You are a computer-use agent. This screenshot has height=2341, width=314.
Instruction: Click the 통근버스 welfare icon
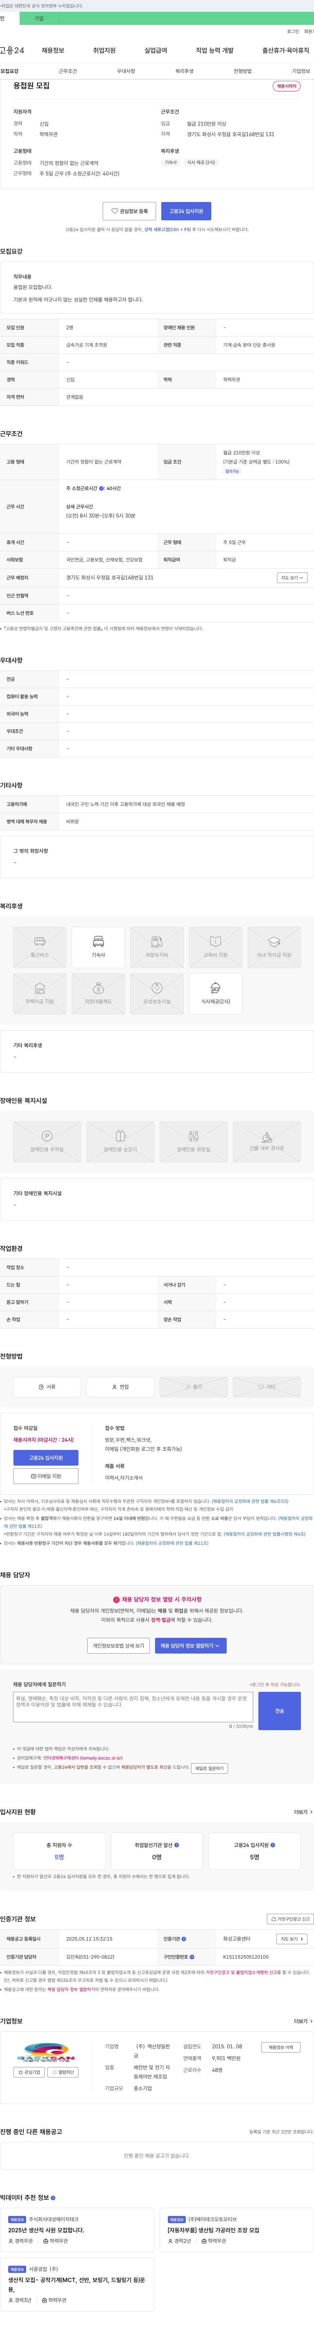click(40, 947)
